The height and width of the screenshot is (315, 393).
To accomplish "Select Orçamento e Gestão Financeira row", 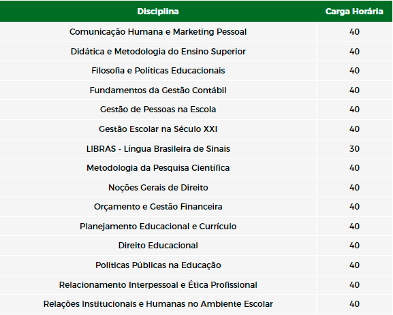I will pyautogui.click(x=196, y=207).
